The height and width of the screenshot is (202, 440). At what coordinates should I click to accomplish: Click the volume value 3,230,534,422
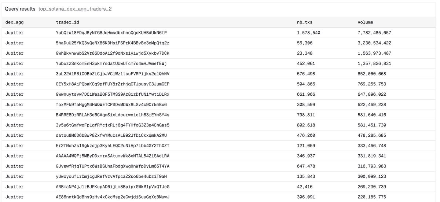374,43
